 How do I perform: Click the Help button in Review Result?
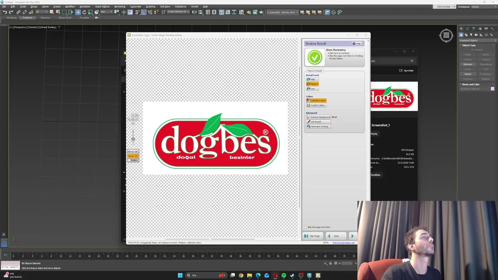click(357, 44)
